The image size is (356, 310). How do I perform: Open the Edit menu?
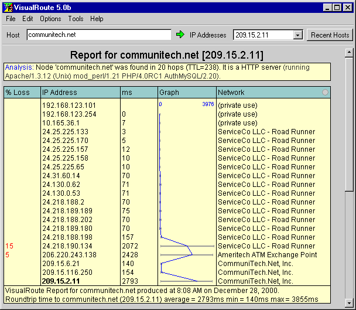coord(28,19)
